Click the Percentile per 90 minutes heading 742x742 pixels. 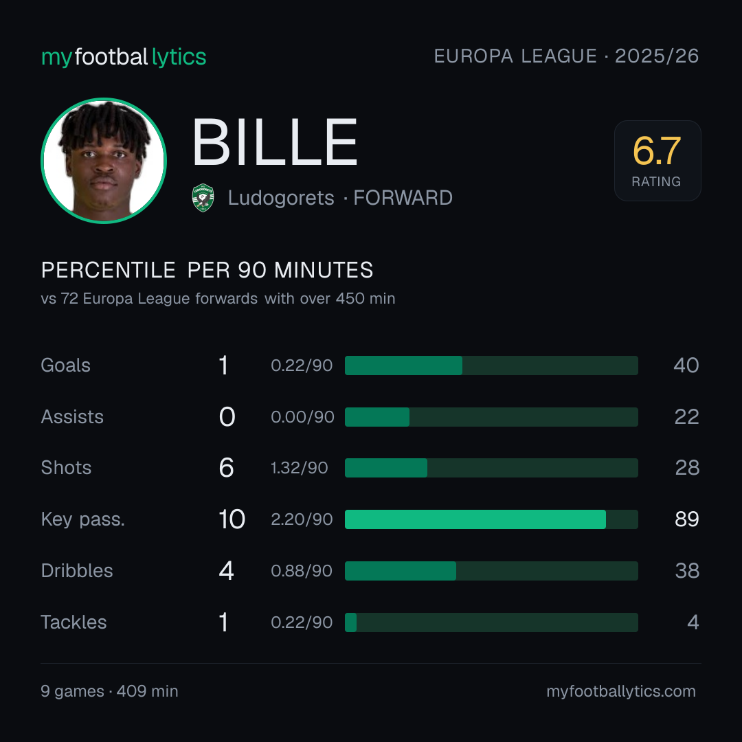(x=207, y=270)
